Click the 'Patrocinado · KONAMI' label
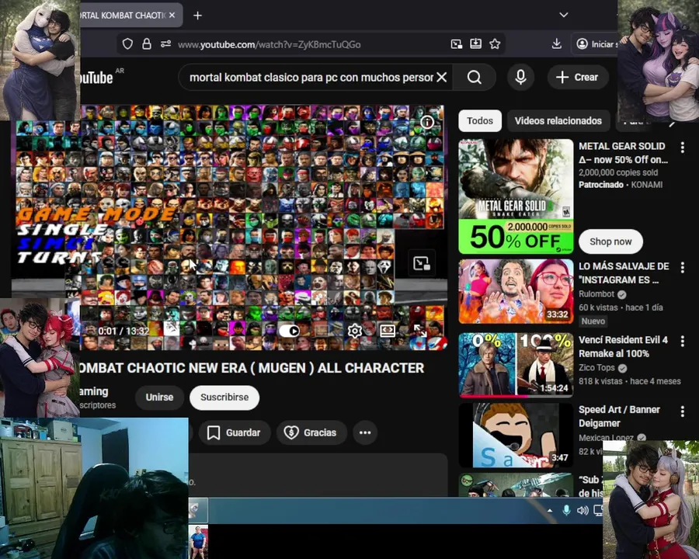Viewport: 699px width, 559px height. point(621,185)
